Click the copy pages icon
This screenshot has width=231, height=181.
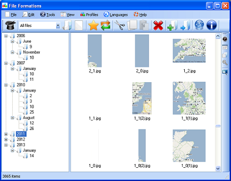132,25
